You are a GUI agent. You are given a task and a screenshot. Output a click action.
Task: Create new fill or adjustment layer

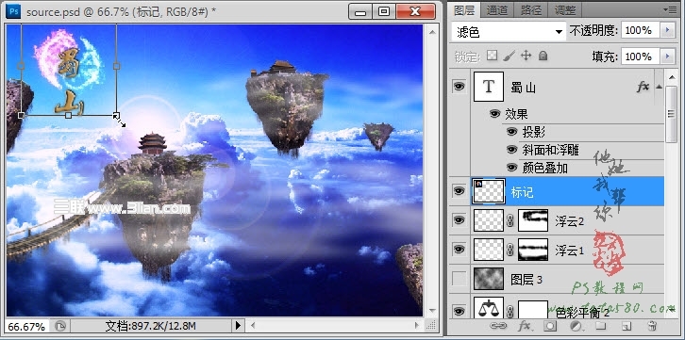[x=576, y=326]
